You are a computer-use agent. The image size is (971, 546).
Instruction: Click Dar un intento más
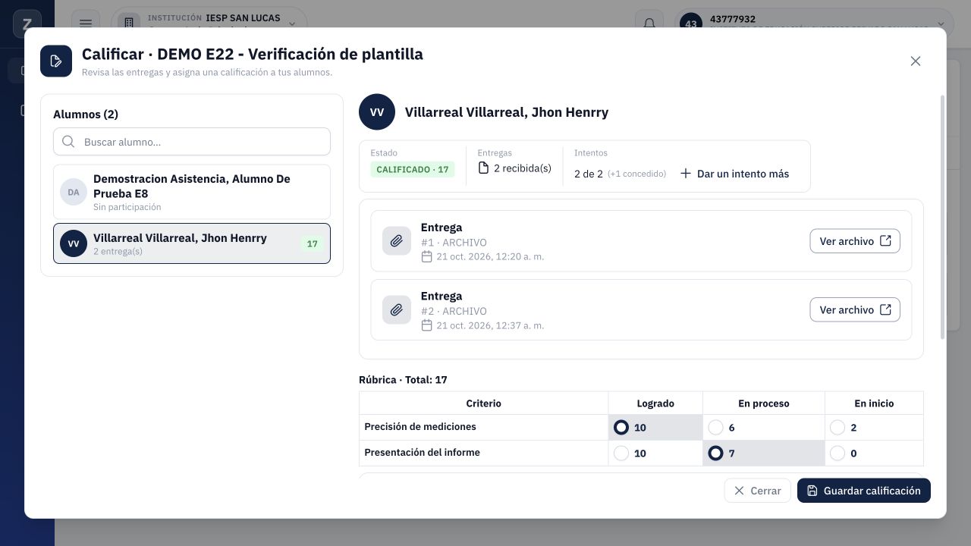tap(734, 174)
